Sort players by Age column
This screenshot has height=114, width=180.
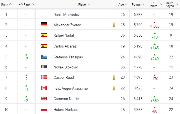point(122,4)
